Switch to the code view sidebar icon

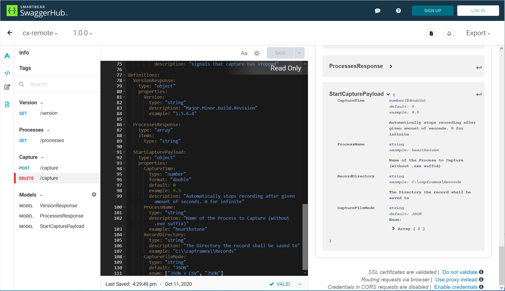pos(7,73)
